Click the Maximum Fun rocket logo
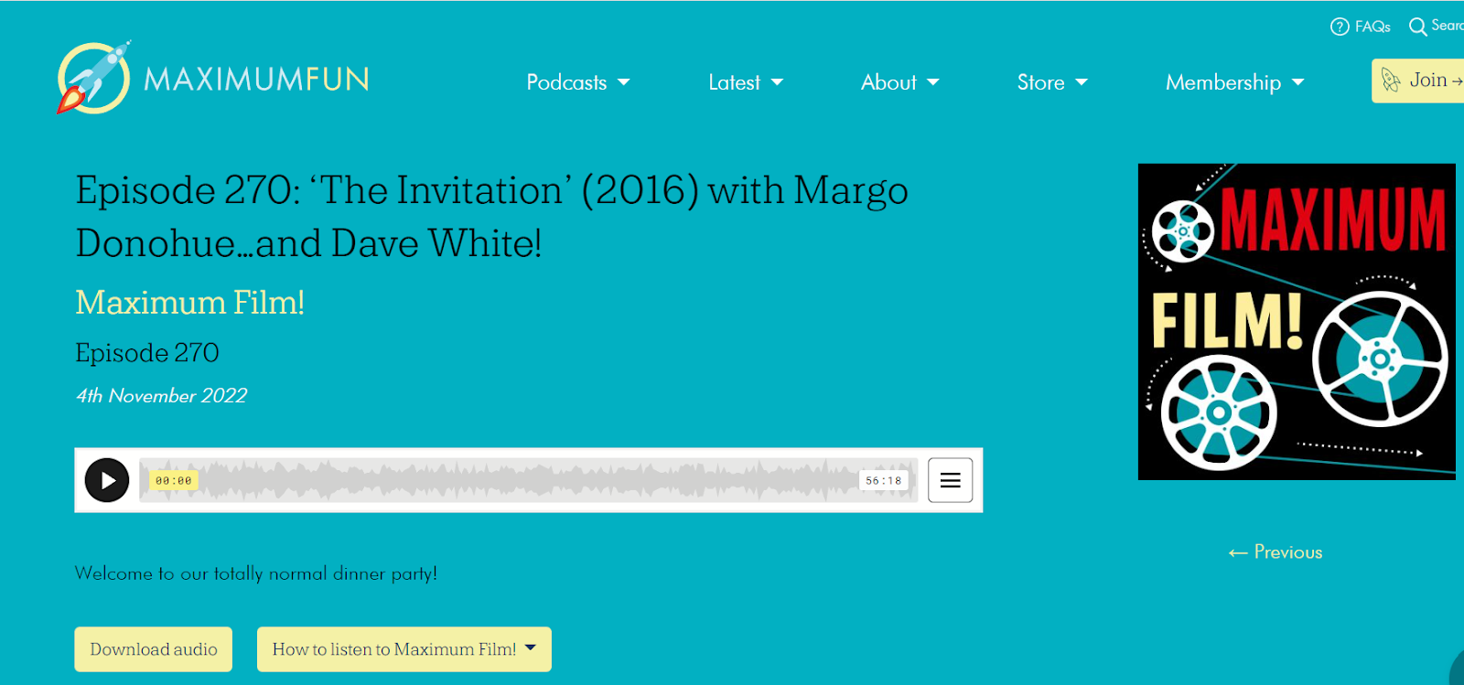The image size is (1464, 685). coord(93,78)
